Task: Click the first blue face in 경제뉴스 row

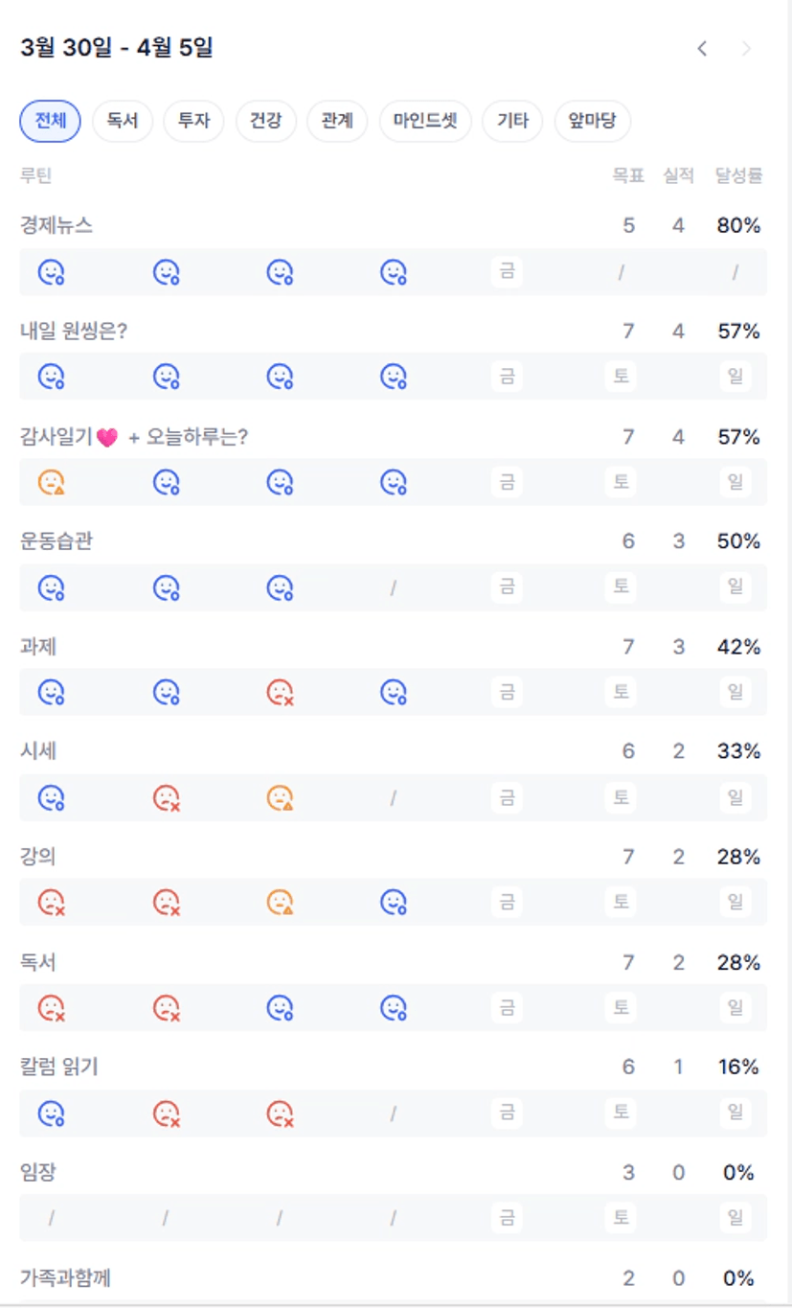Action: (52, 273)
